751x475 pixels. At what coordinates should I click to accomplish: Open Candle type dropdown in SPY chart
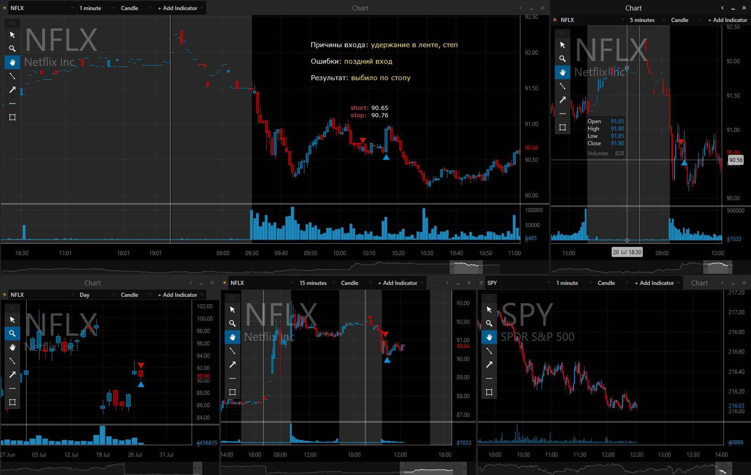tap(613, 283)
